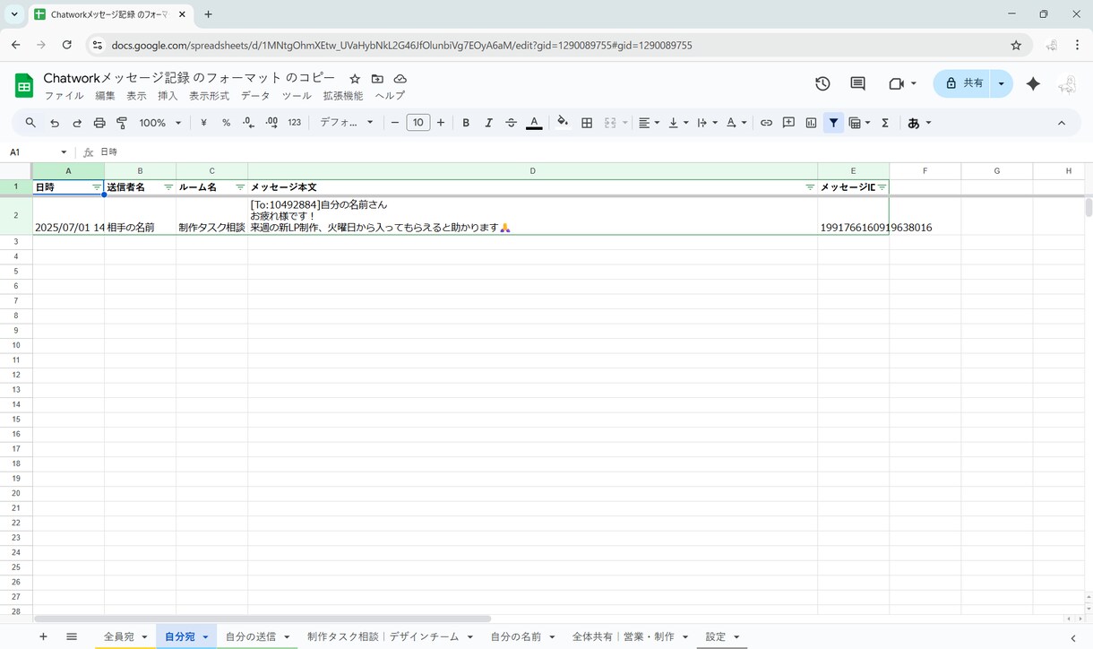Collapse the toolbar with the chevron

[x=1062, y=123]
